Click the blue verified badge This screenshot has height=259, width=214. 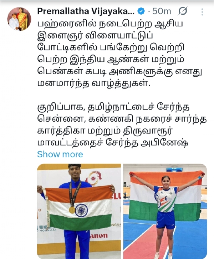pos(141,11)
